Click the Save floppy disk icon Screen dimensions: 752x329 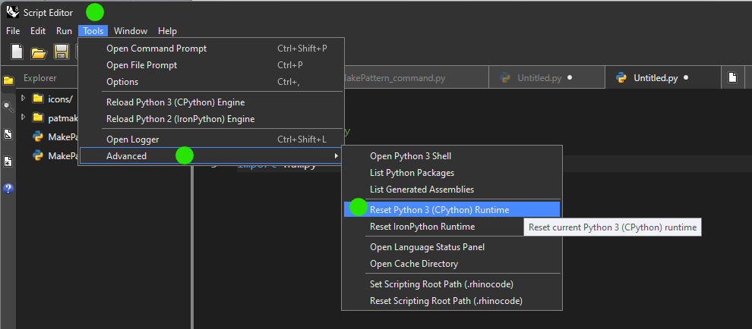(61, 52)
